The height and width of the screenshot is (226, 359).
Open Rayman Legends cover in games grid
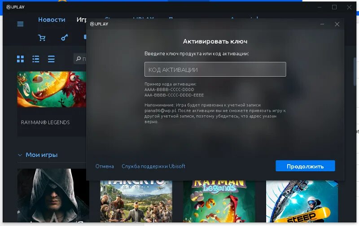(x=219, y=201)
